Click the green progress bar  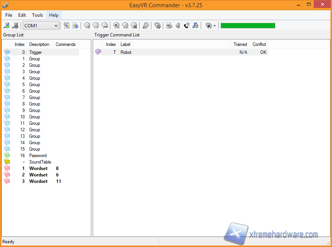(x=248, y=25)
